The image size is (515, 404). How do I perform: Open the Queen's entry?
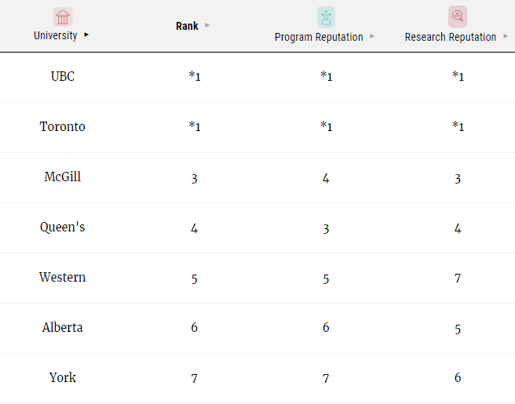tap(62, 227)
